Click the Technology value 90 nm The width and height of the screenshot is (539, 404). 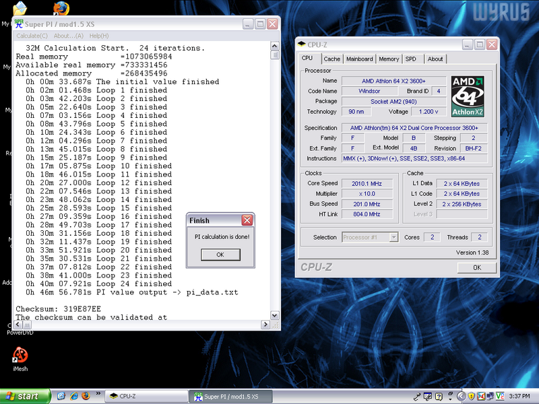(x=356, y=112)
